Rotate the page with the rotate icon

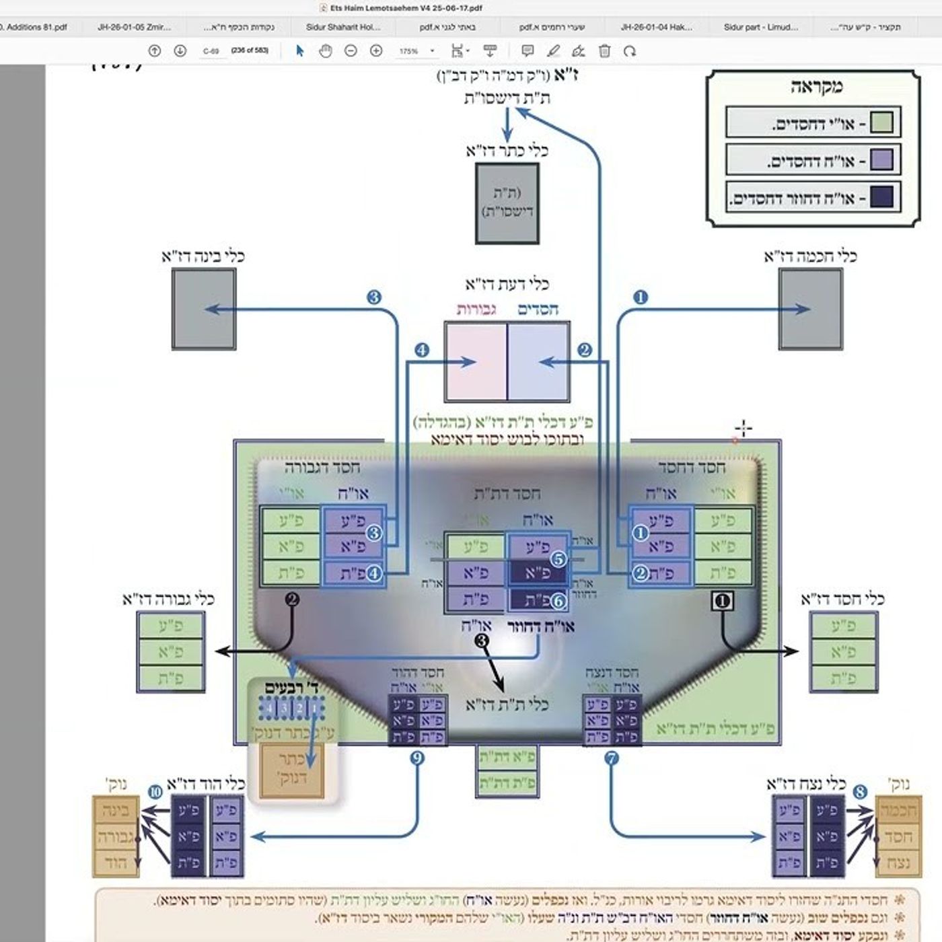tap(630, 51)
